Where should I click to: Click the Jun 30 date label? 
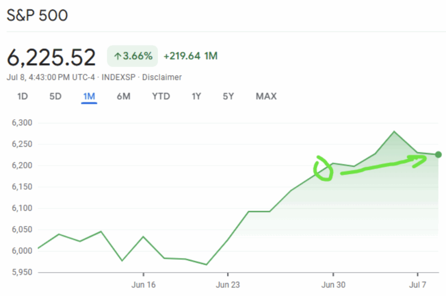(333, 285)
